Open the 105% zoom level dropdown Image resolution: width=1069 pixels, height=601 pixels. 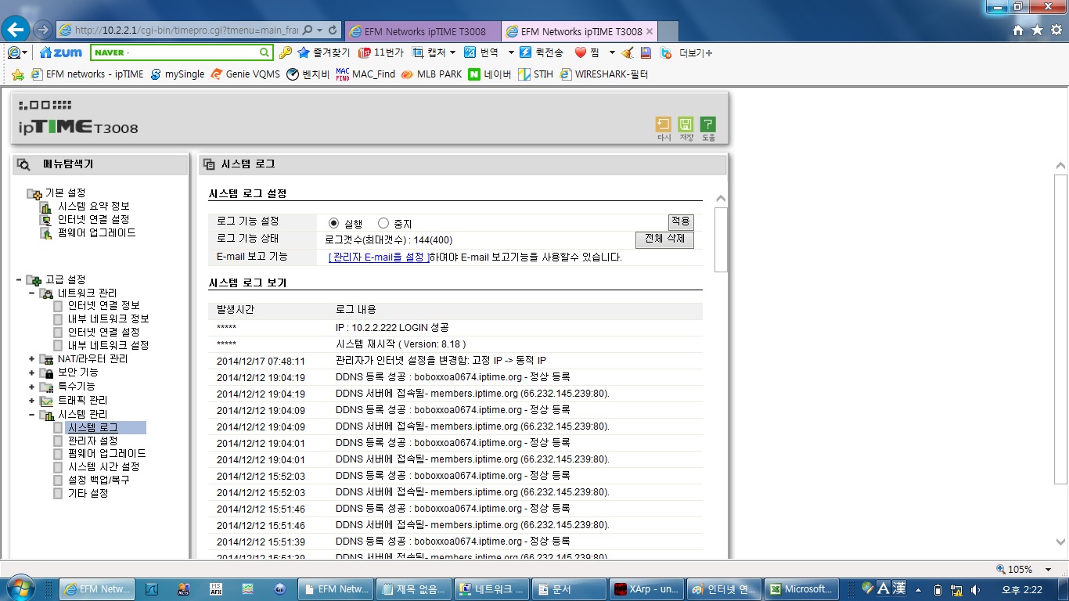tap(1049, 569)
